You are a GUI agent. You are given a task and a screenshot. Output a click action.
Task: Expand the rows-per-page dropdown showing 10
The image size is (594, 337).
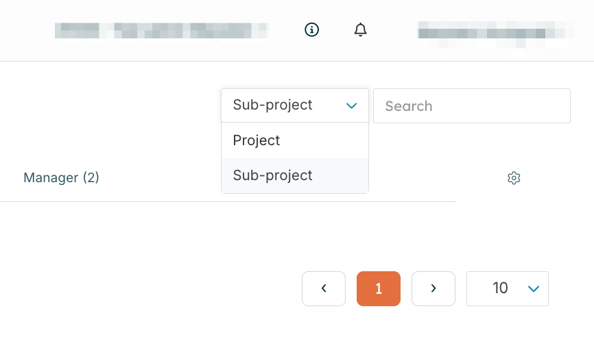click(508, 288)
